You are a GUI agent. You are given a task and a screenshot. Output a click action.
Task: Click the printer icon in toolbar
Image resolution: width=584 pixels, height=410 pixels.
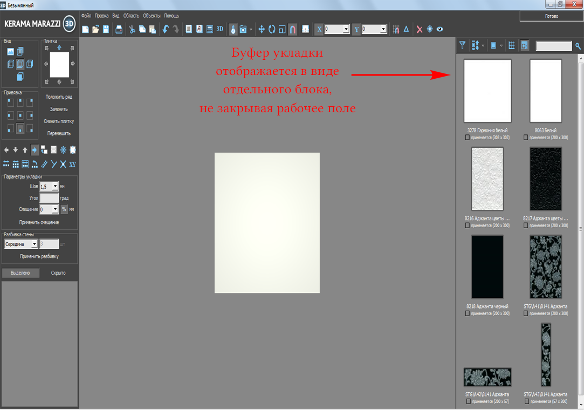tap(119, 29)
